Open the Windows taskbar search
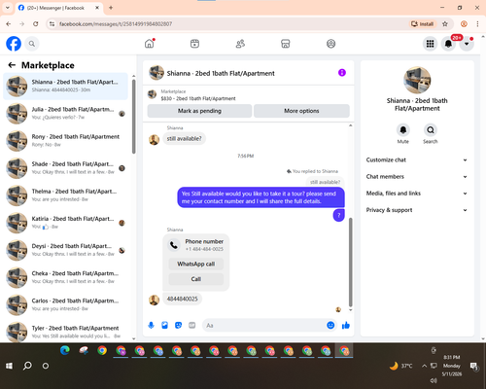This screenshot has height=389, width=486. [x=27, y=366]
